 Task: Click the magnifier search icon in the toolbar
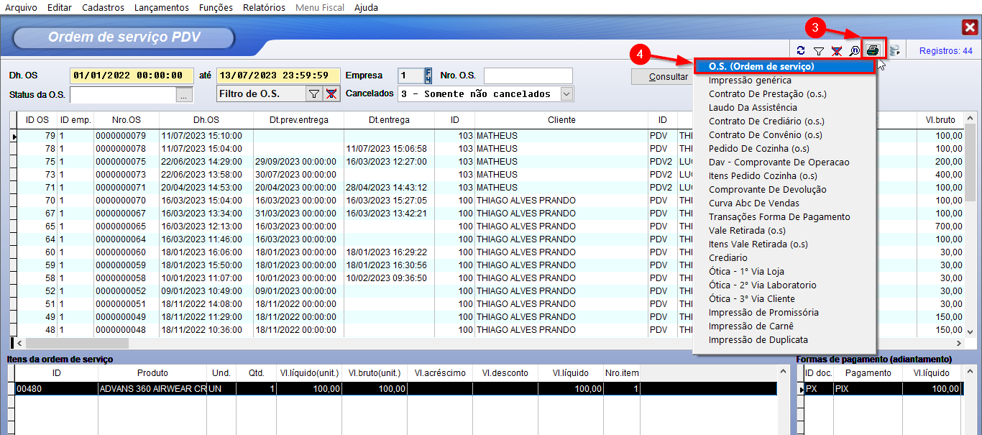coord(854,51)
